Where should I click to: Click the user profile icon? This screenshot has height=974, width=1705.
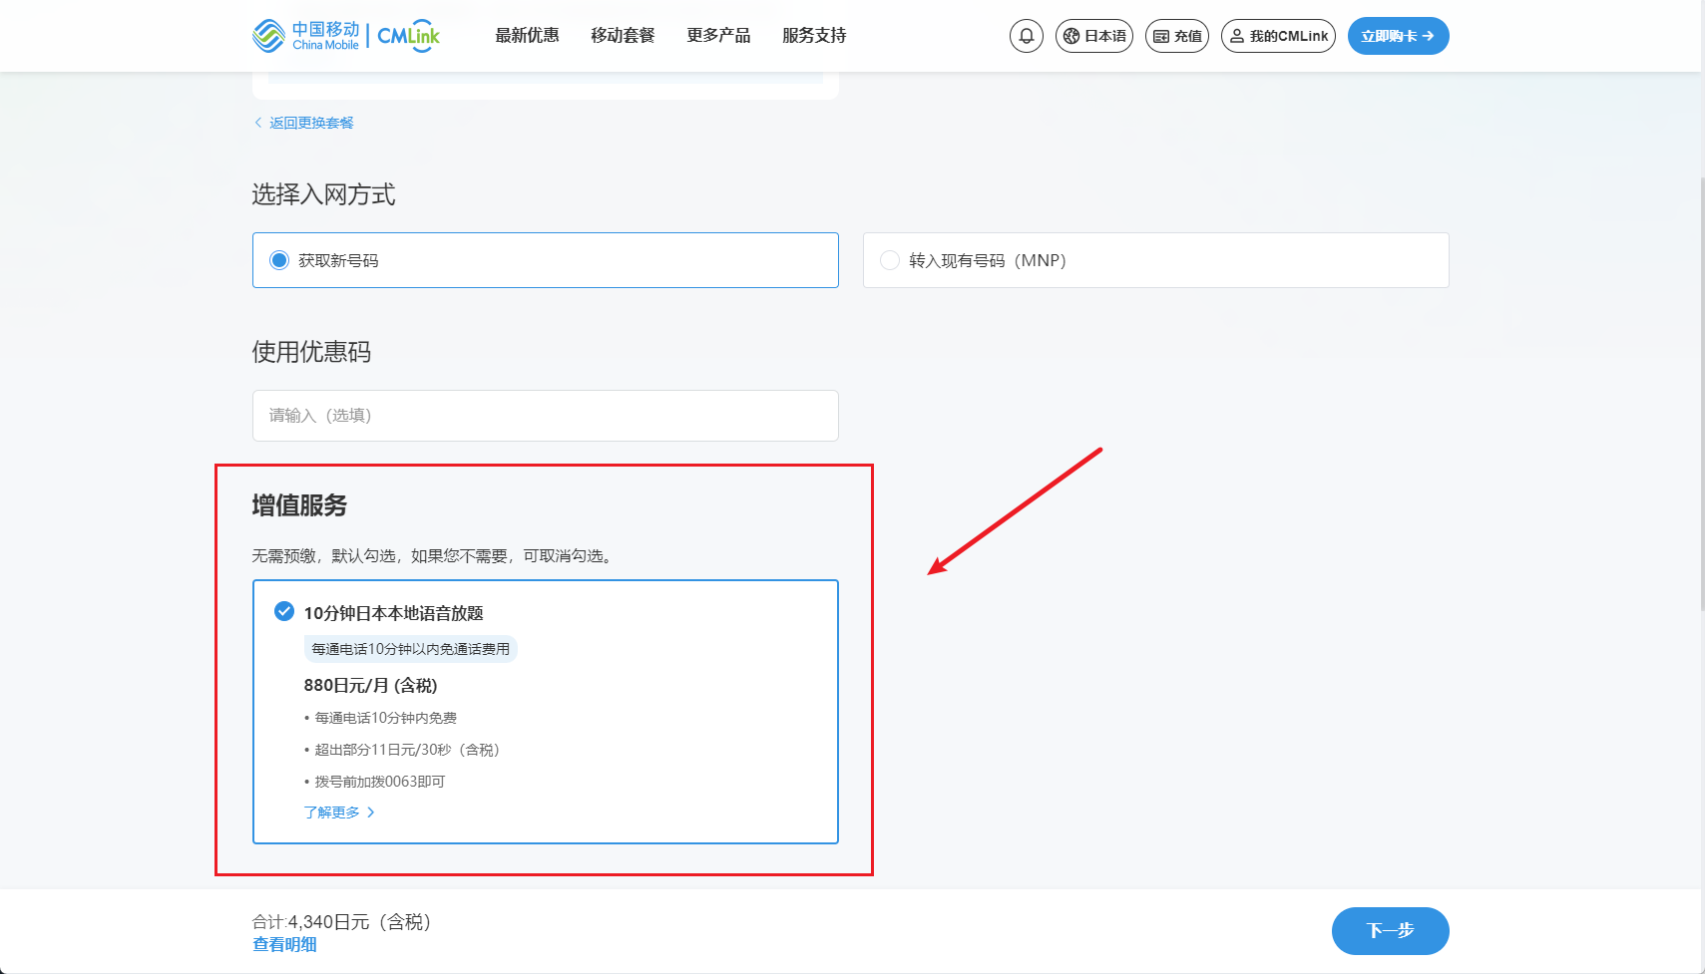pos(1237,36)
